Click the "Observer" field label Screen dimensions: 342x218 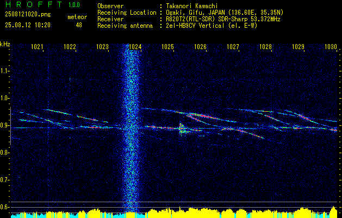110,6
